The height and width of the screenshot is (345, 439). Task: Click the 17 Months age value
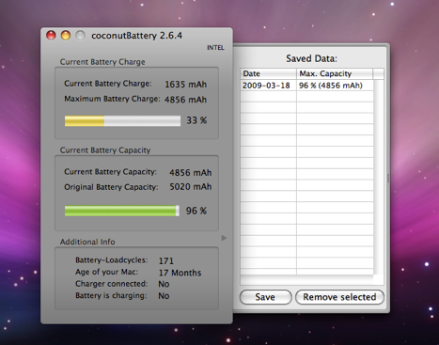click(x=180, y=273)
